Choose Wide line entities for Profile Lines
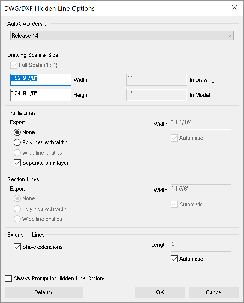This screenshot has height=303, width=244. pos(17,153)
